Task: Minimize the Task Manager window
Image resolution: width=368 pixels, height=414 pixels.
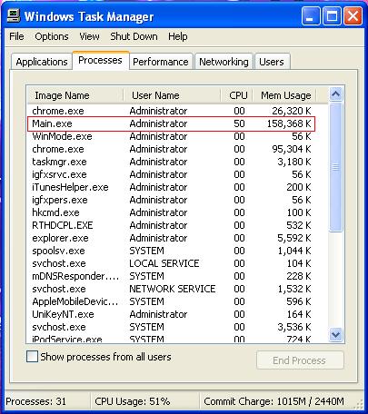Action: (x=311, y=15)
